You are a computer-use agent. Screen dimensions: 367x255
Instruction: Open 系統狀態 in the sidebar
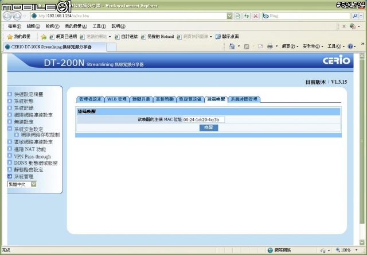pyautogui.click(x=24, y=101)
